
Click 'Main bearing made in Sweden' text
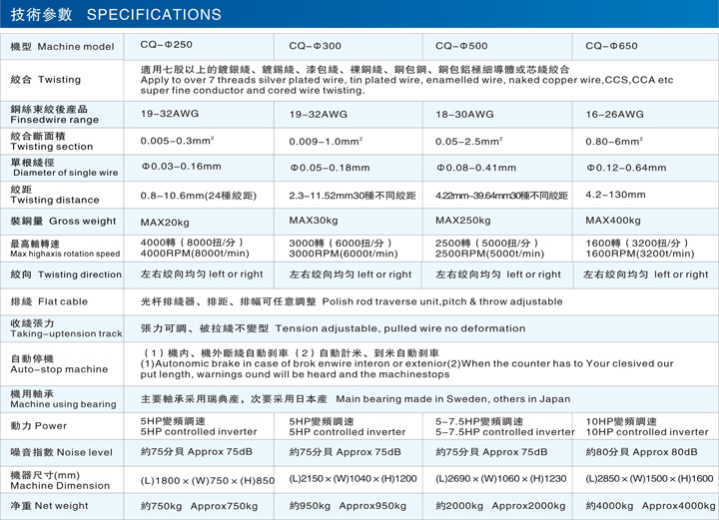click(x=453, y=399)
